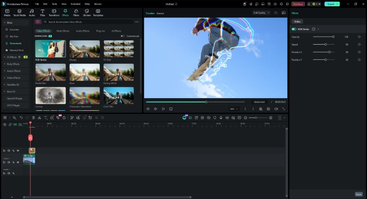
Task: Expand the Body Effects sidebar category
Action: (x=4, y=64)
